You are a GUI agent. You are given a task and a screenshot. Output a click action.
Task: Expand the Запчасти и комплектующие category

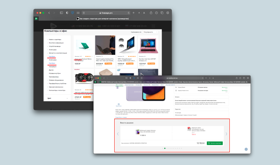(x=58, y=53)
